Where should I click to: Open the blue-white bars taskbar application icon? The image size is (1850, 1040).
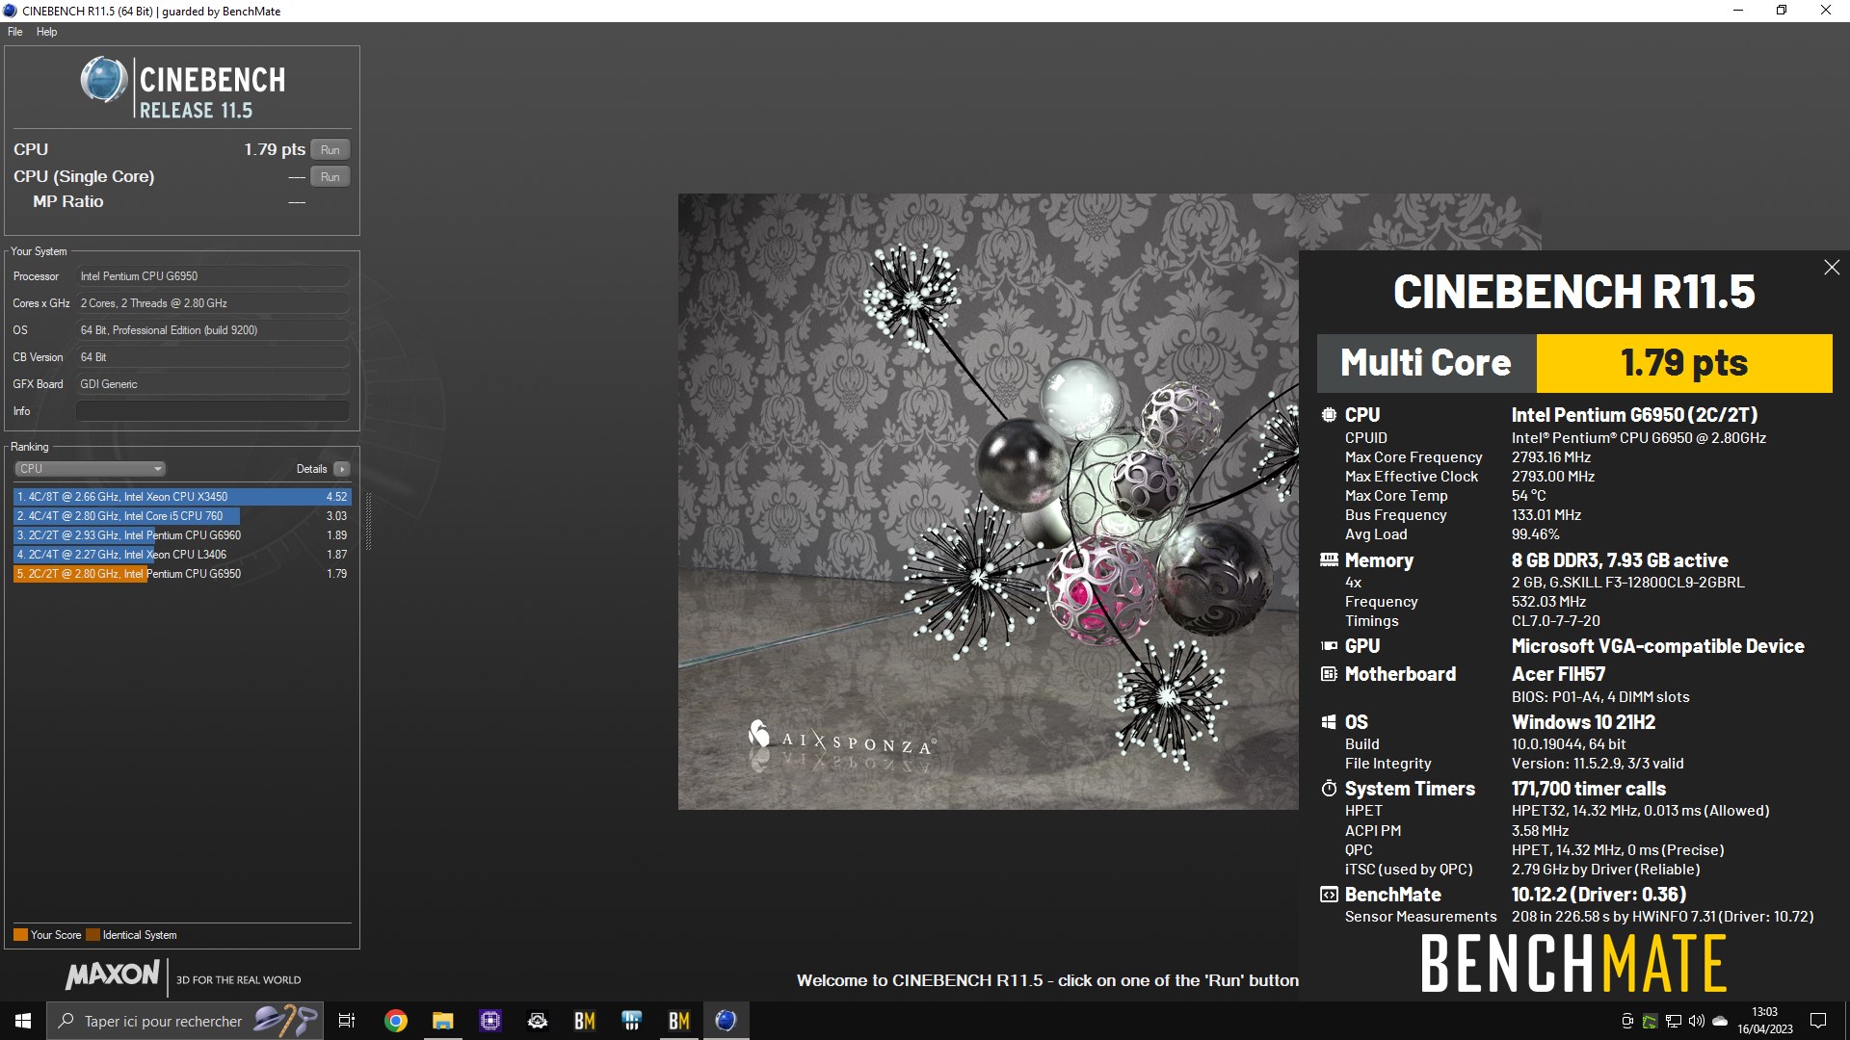point(631,1021)
